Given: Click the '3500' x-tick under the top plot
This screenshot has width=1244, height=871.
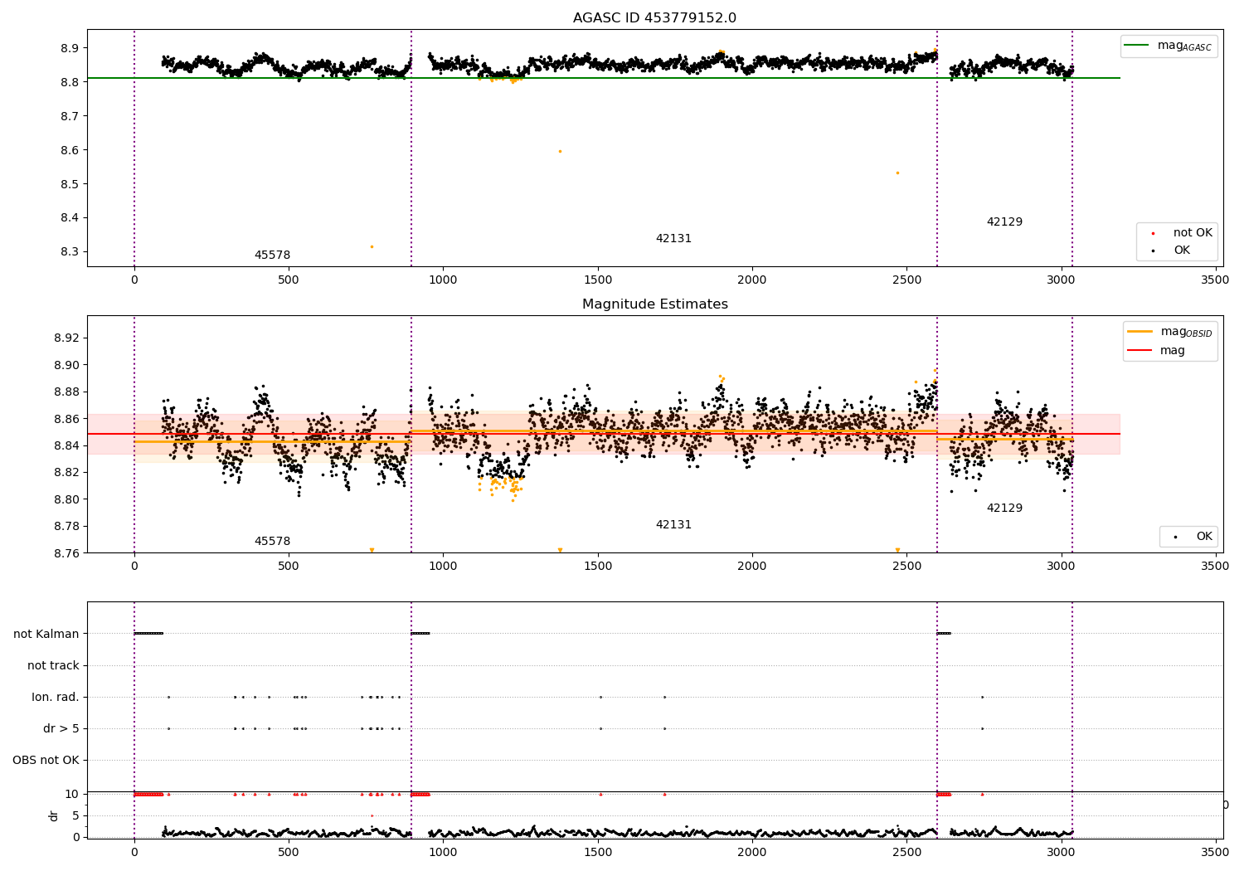Looking at the screenshot, I should [x=1216, y=280].
